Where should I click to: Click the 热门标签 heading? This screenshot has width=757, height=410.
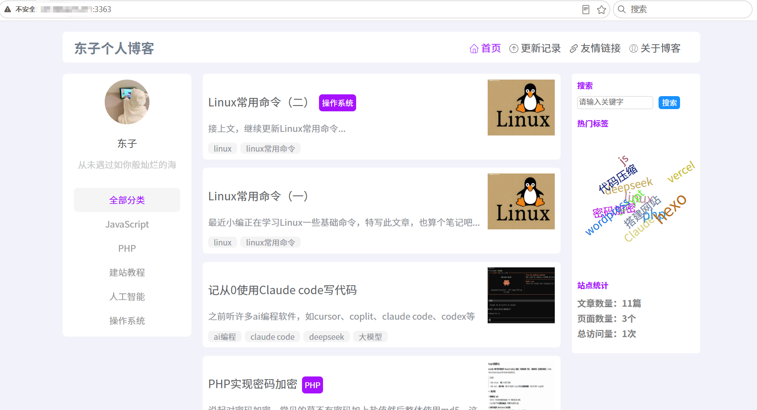[593, 123]
